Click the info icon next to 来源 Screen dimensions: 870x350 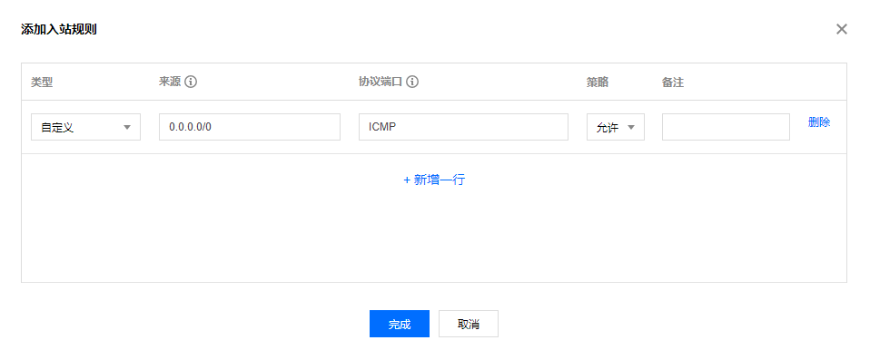click(x=191, y=82)
